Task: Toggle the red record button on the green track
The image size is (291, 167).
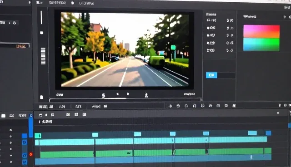Action: [x=31, y=154]
